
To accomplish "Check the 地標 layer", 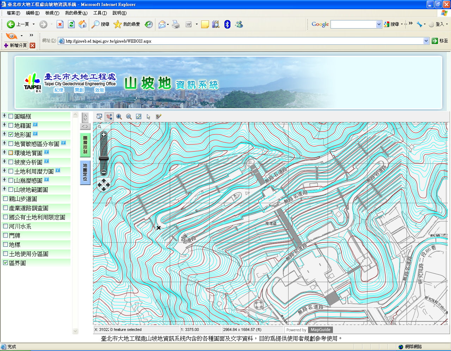I will (x=5, y=244).
